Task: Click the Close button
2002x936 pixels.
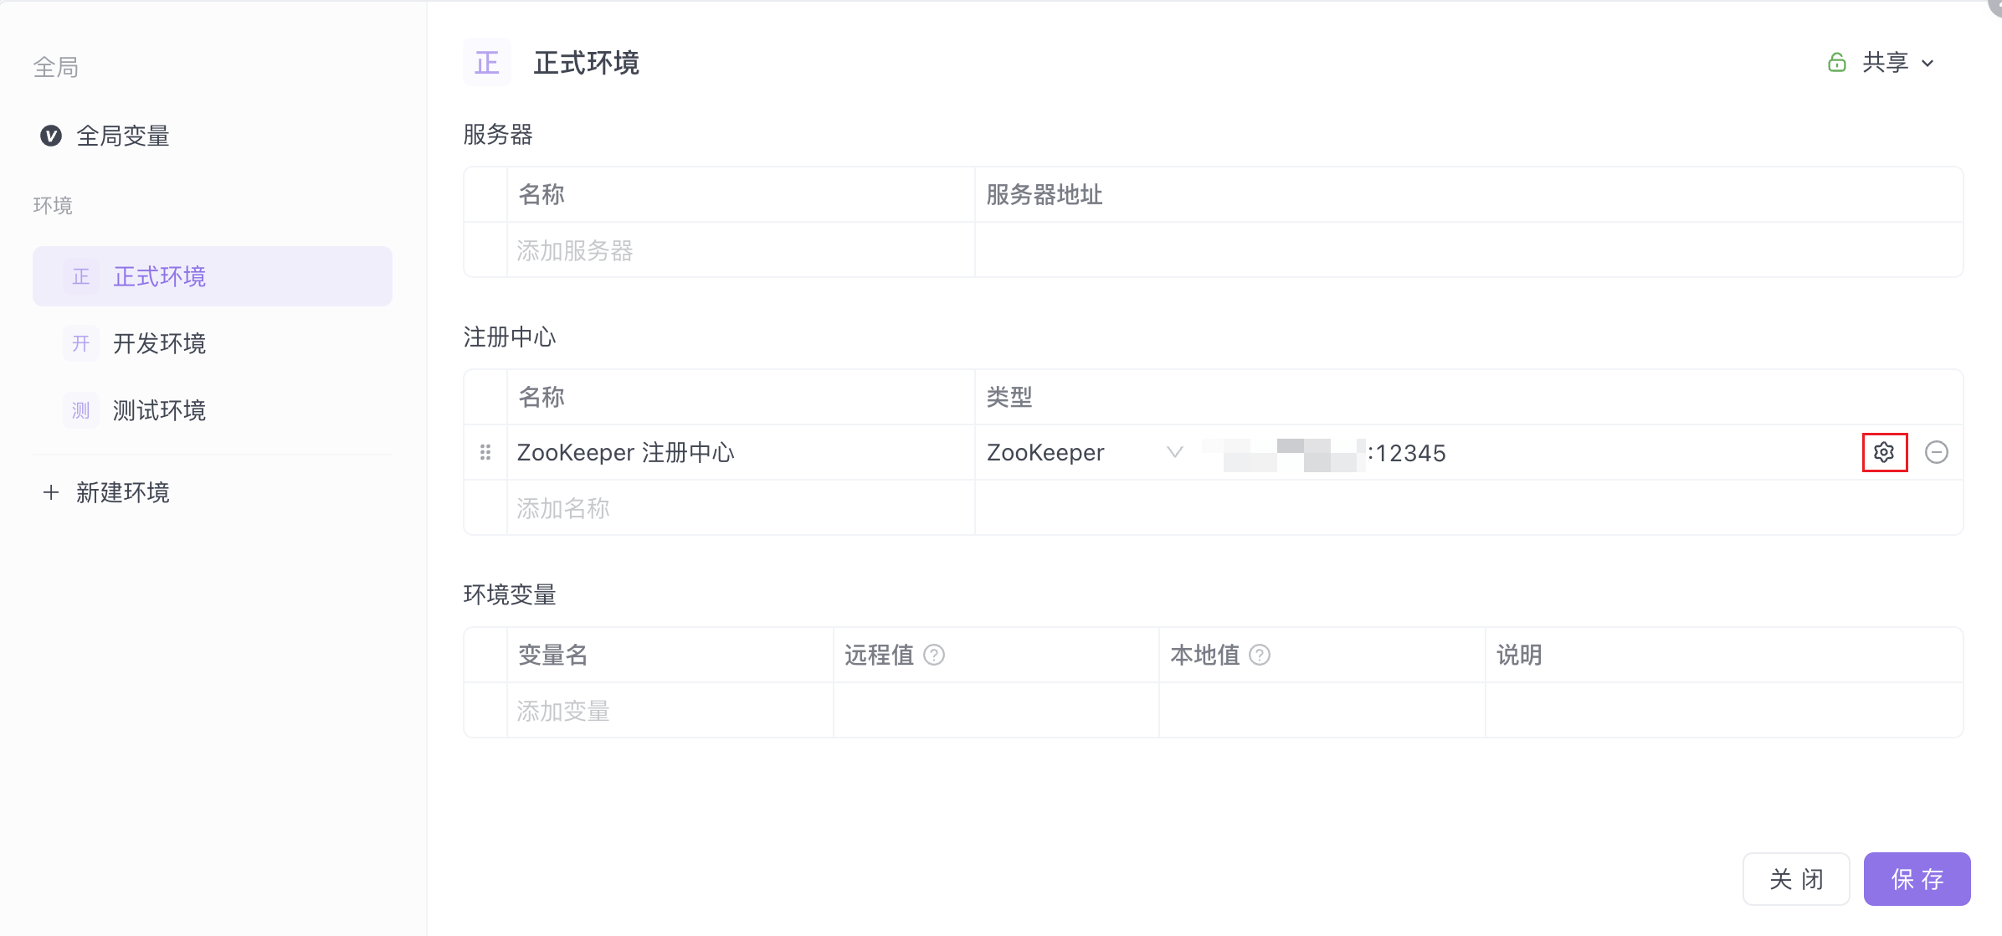Action: tap(1796, 879)
